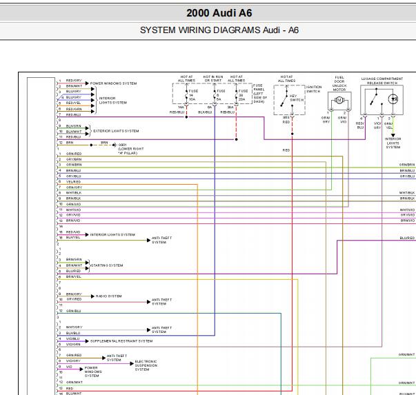Click the arrowhead on the RED/GRY wire
416x395 pixels.
tap(87, 83)
